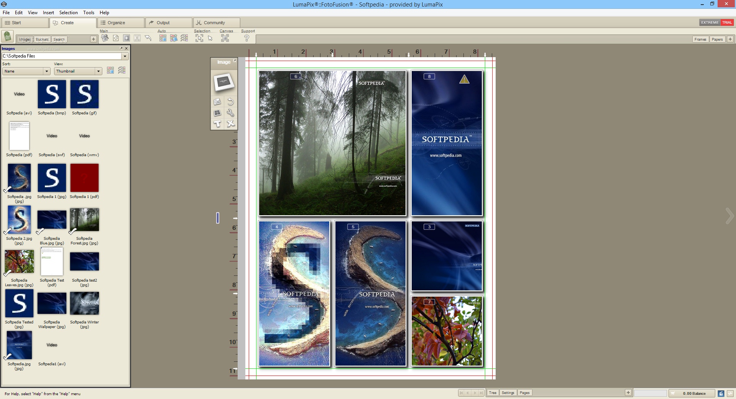Open the Help menu
736x399 pixels.
pyautogui.click(x=104, y=13)
